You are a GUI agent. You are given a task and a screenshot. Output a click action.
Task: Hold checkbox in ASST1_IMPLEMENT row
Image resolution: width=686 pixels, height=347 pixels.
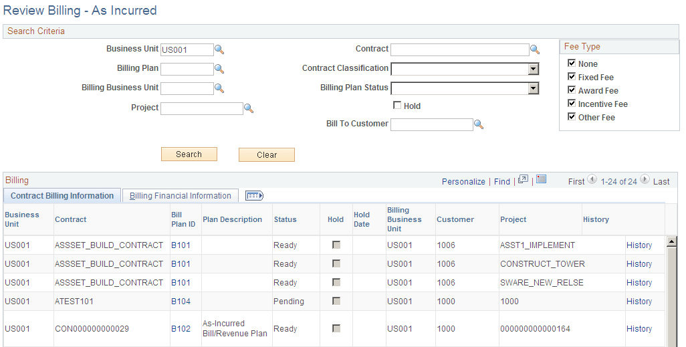pos(336,245)
